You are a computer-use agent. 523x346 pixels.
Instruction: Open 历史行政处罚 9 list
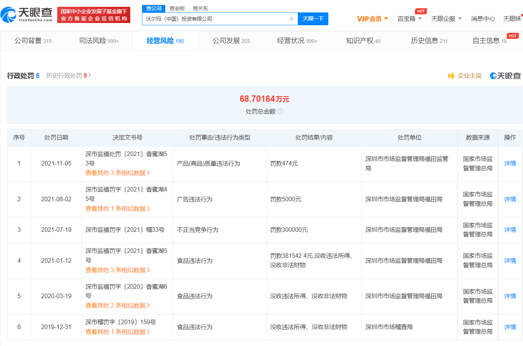[69, 76]
